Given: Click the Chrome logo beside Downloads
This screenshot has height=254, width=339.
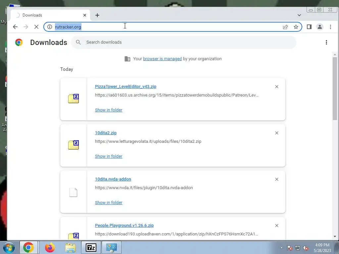Looking at the screenshot, I should tap(19, 42).
